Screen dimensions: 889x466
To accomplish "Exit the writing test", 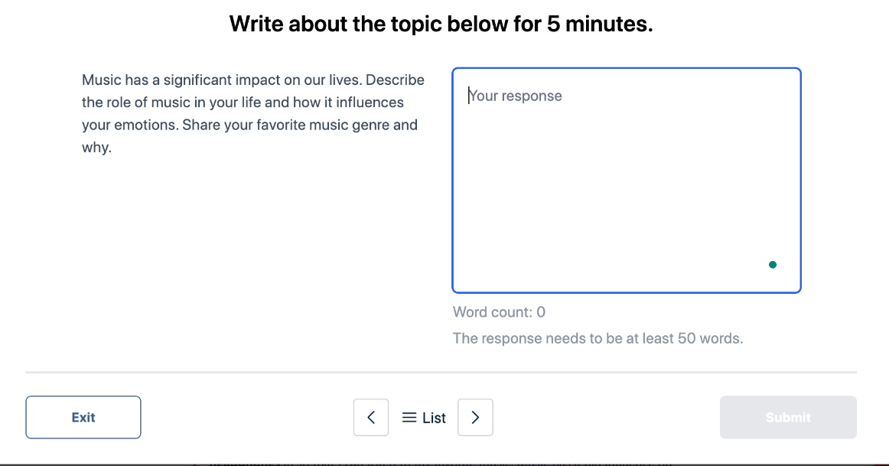I will coord(83,417).
